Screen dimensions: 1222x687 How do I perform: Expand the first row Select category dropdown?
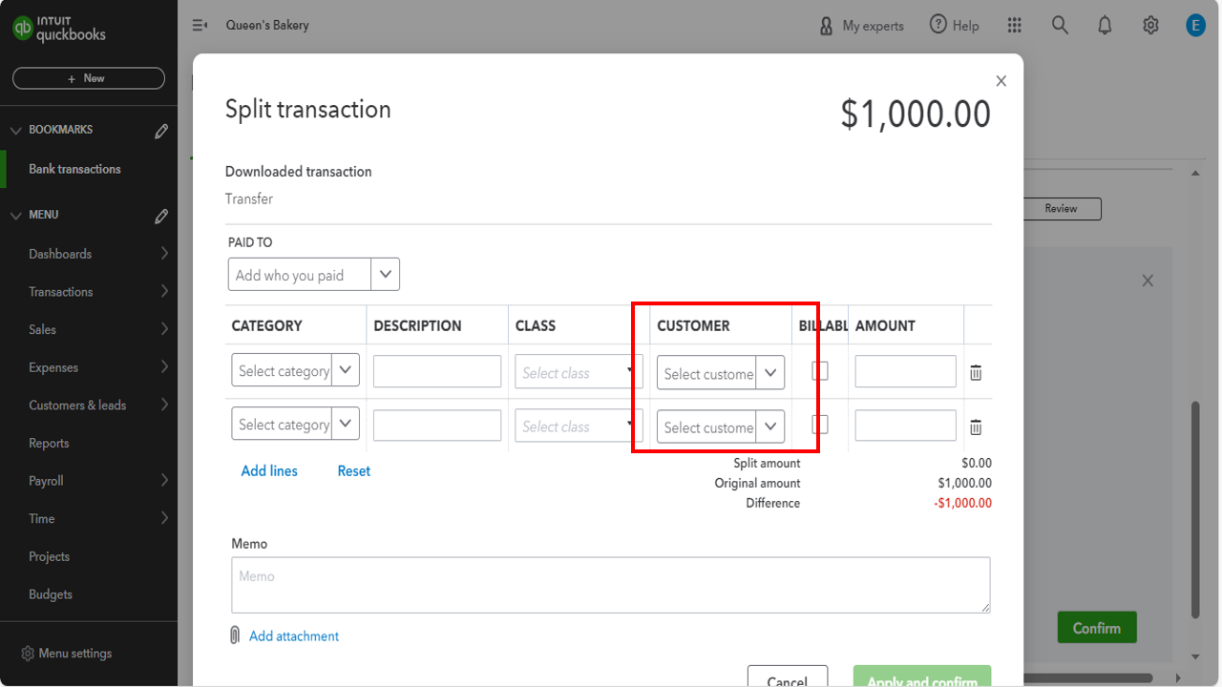click(x=345, y=370)
